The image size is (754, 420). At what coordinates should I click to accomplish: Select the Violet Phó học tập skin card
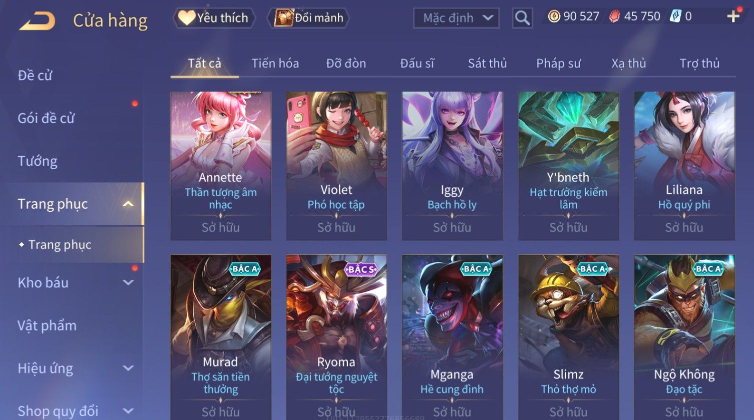tap(336, 166)
